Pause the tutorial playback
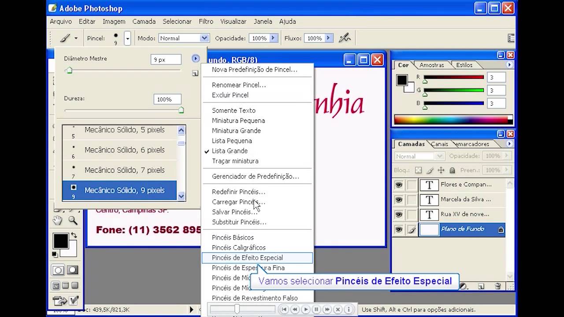Image resolution: width=564 pixels, height=317 pixels. [x=316, y=310]
